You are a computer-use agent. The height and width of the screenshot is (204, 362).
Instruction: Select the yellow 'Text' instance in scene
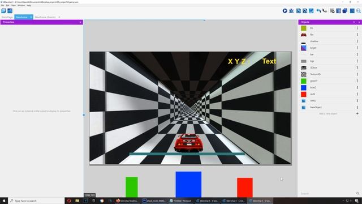pos(269,61)
